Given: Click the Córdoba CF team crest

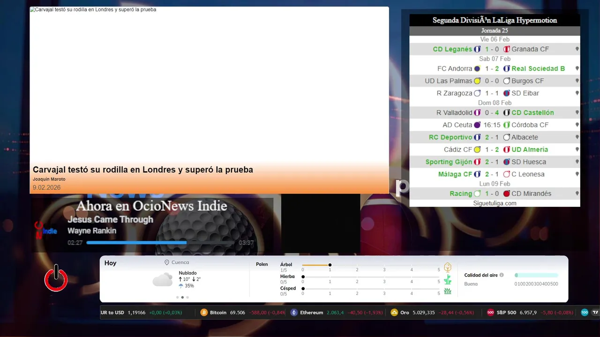Looking at the screenshot, I should coord(507,125).
